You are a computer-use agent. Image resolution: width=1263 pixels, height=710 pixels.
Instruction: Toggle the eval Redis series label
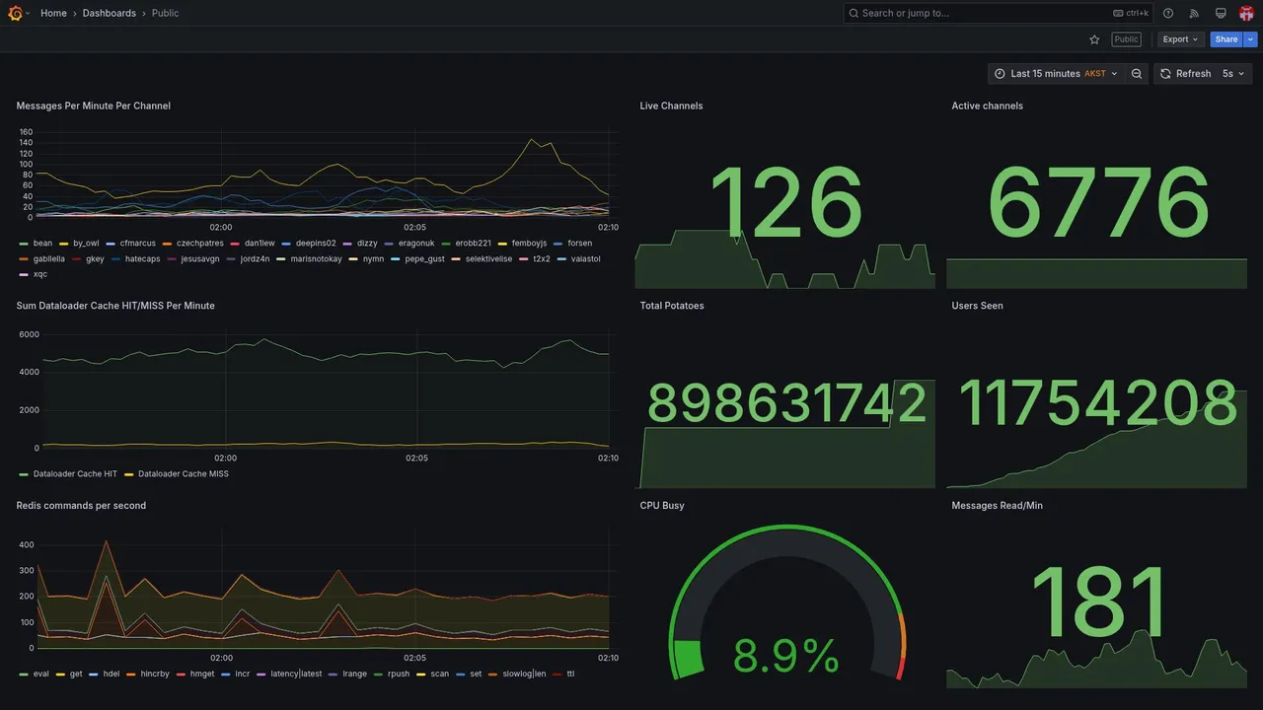coord(41,674)
